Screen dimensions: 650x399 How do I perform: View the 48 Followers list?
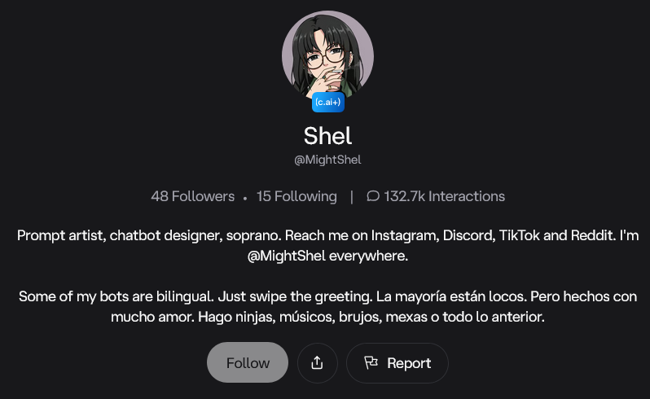(193, 196)
